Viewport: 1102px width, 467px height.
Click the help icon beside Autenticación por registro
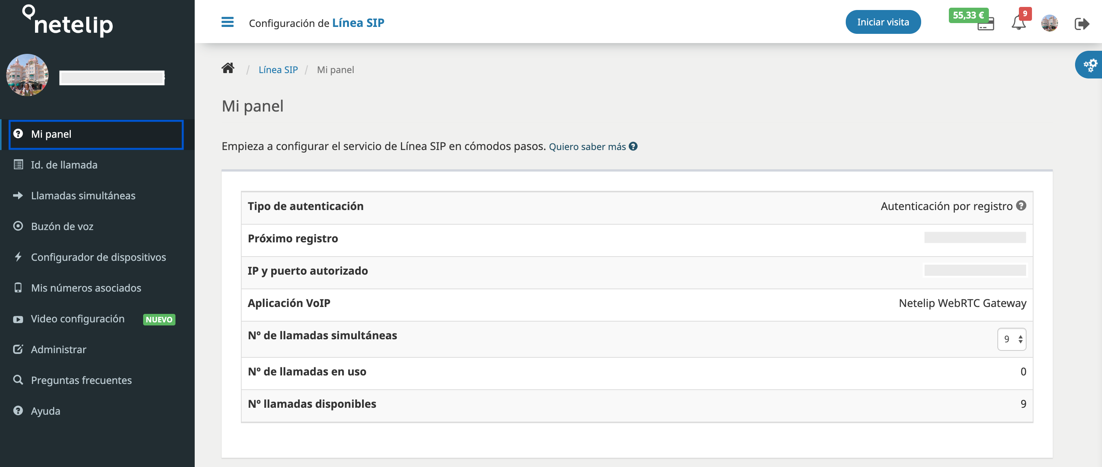(x=1022, y=206)
